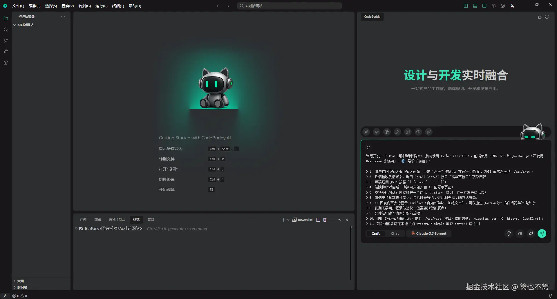This screenshot has width=557, height=299.
Task: Open the Run and Debug view in the activity bar
Action: pos(6,52)
